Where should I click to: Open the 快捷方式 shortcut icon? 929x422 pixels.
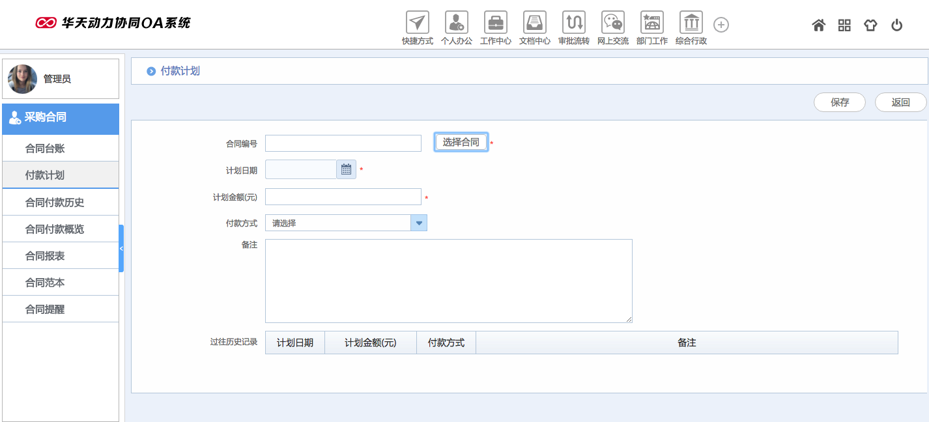417,23
